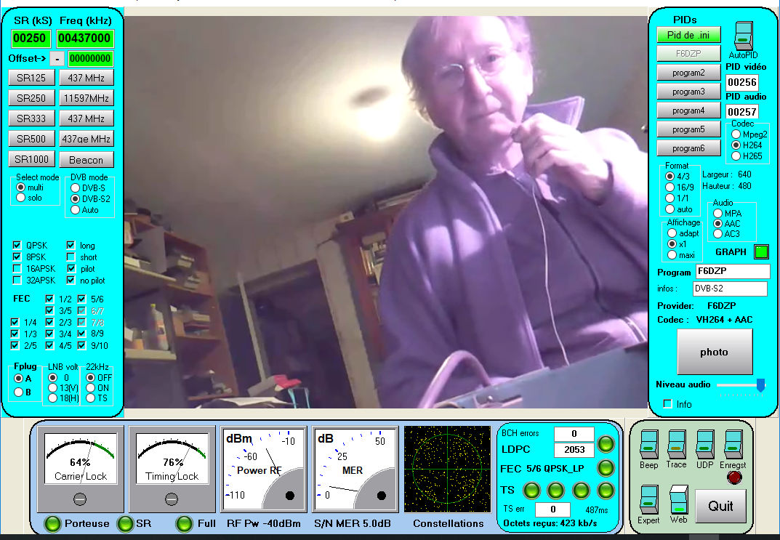Choose the DVB-S mode radio button
780x540 pixels.
click(75, 187)
